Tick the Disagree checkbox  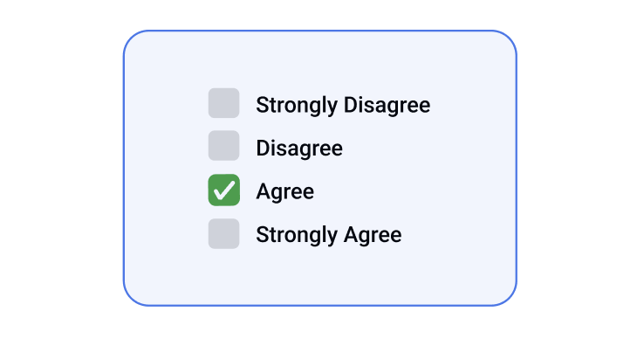224,145
